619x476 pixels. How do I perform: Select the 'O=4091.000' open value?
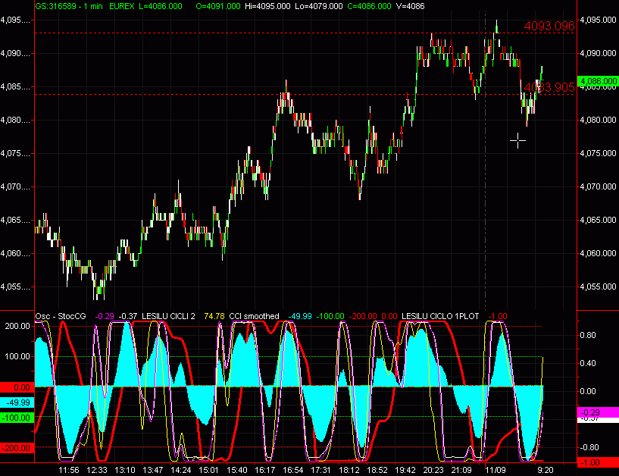tap(218, 6)
